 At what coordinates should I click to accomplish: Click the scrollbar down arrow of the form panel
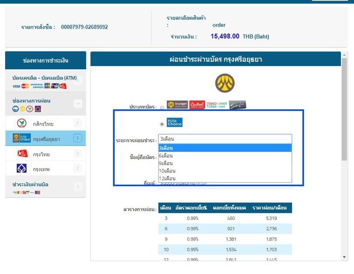[x=344, y=257]
